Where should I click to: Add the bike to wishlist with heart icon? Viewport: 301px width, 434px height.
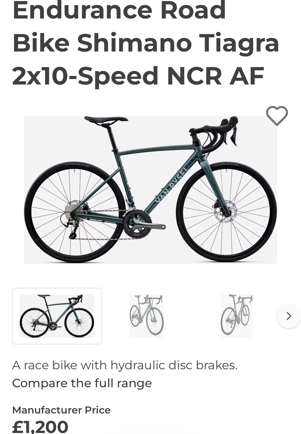[277, 116]
